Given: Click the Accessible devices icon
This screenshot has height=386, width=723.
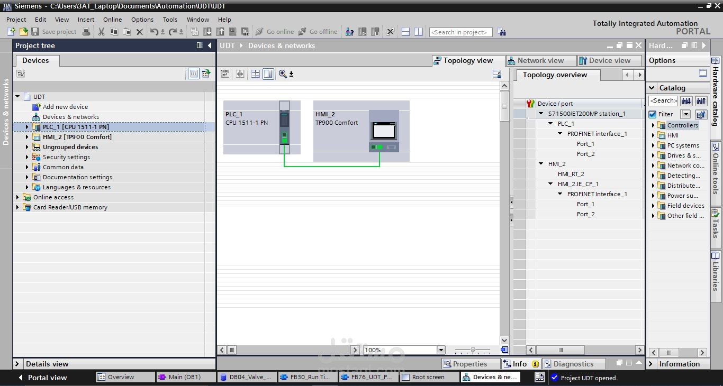Looking at the screenshot, I should pos(349,32).
